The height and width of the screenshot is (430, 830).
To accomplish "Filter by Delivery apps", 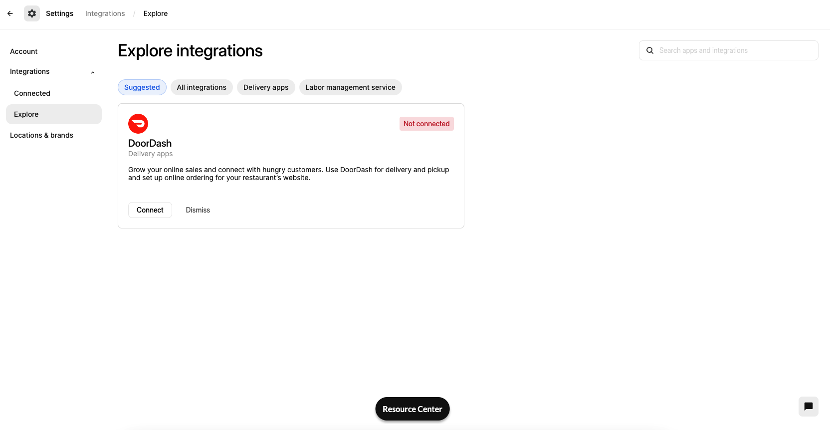I will (x=266, y=87).
